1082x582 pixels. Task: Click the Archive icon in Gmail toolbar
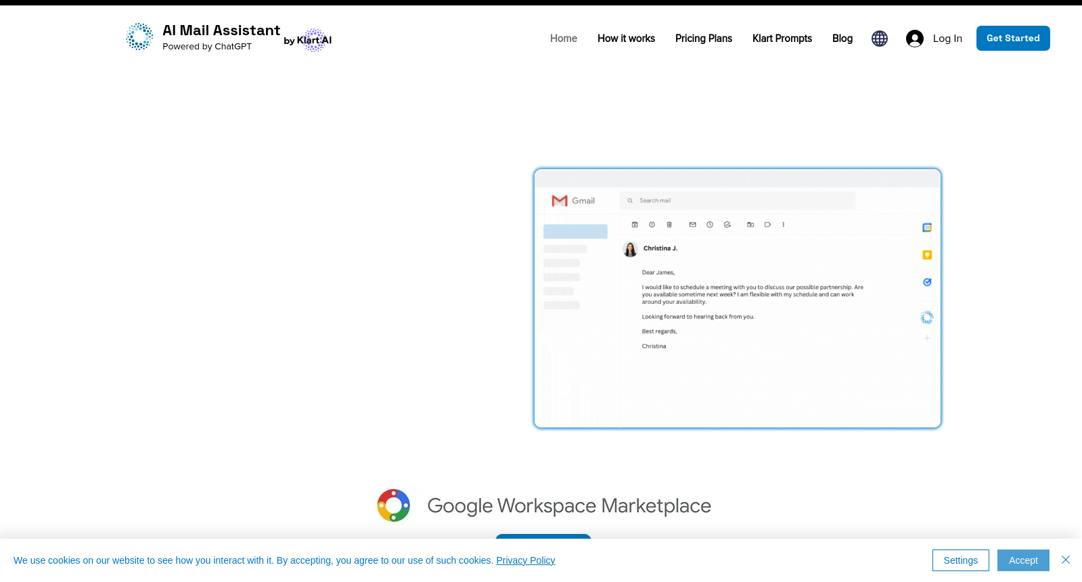click(x=635, y=225)
